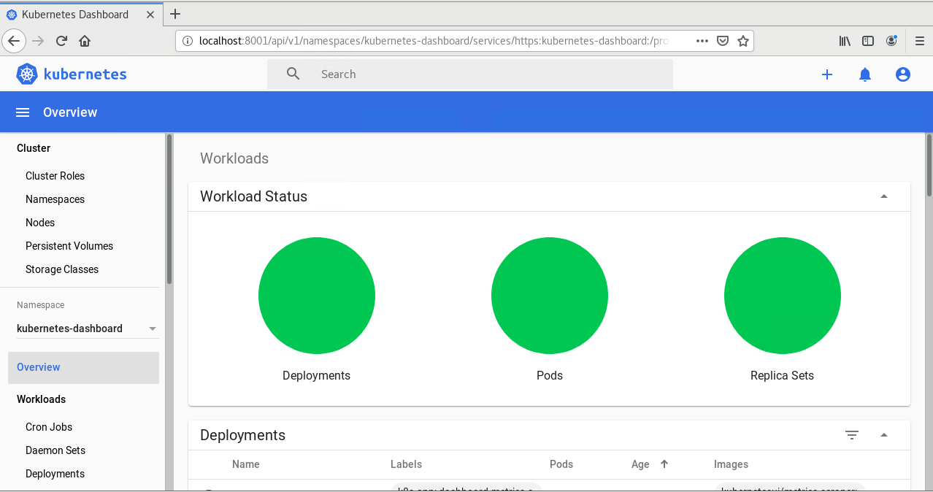Close the Kubernetes Dashboard tab
Image resolution: width=933 pixels, height=492 pixels.
click(152, 15)
